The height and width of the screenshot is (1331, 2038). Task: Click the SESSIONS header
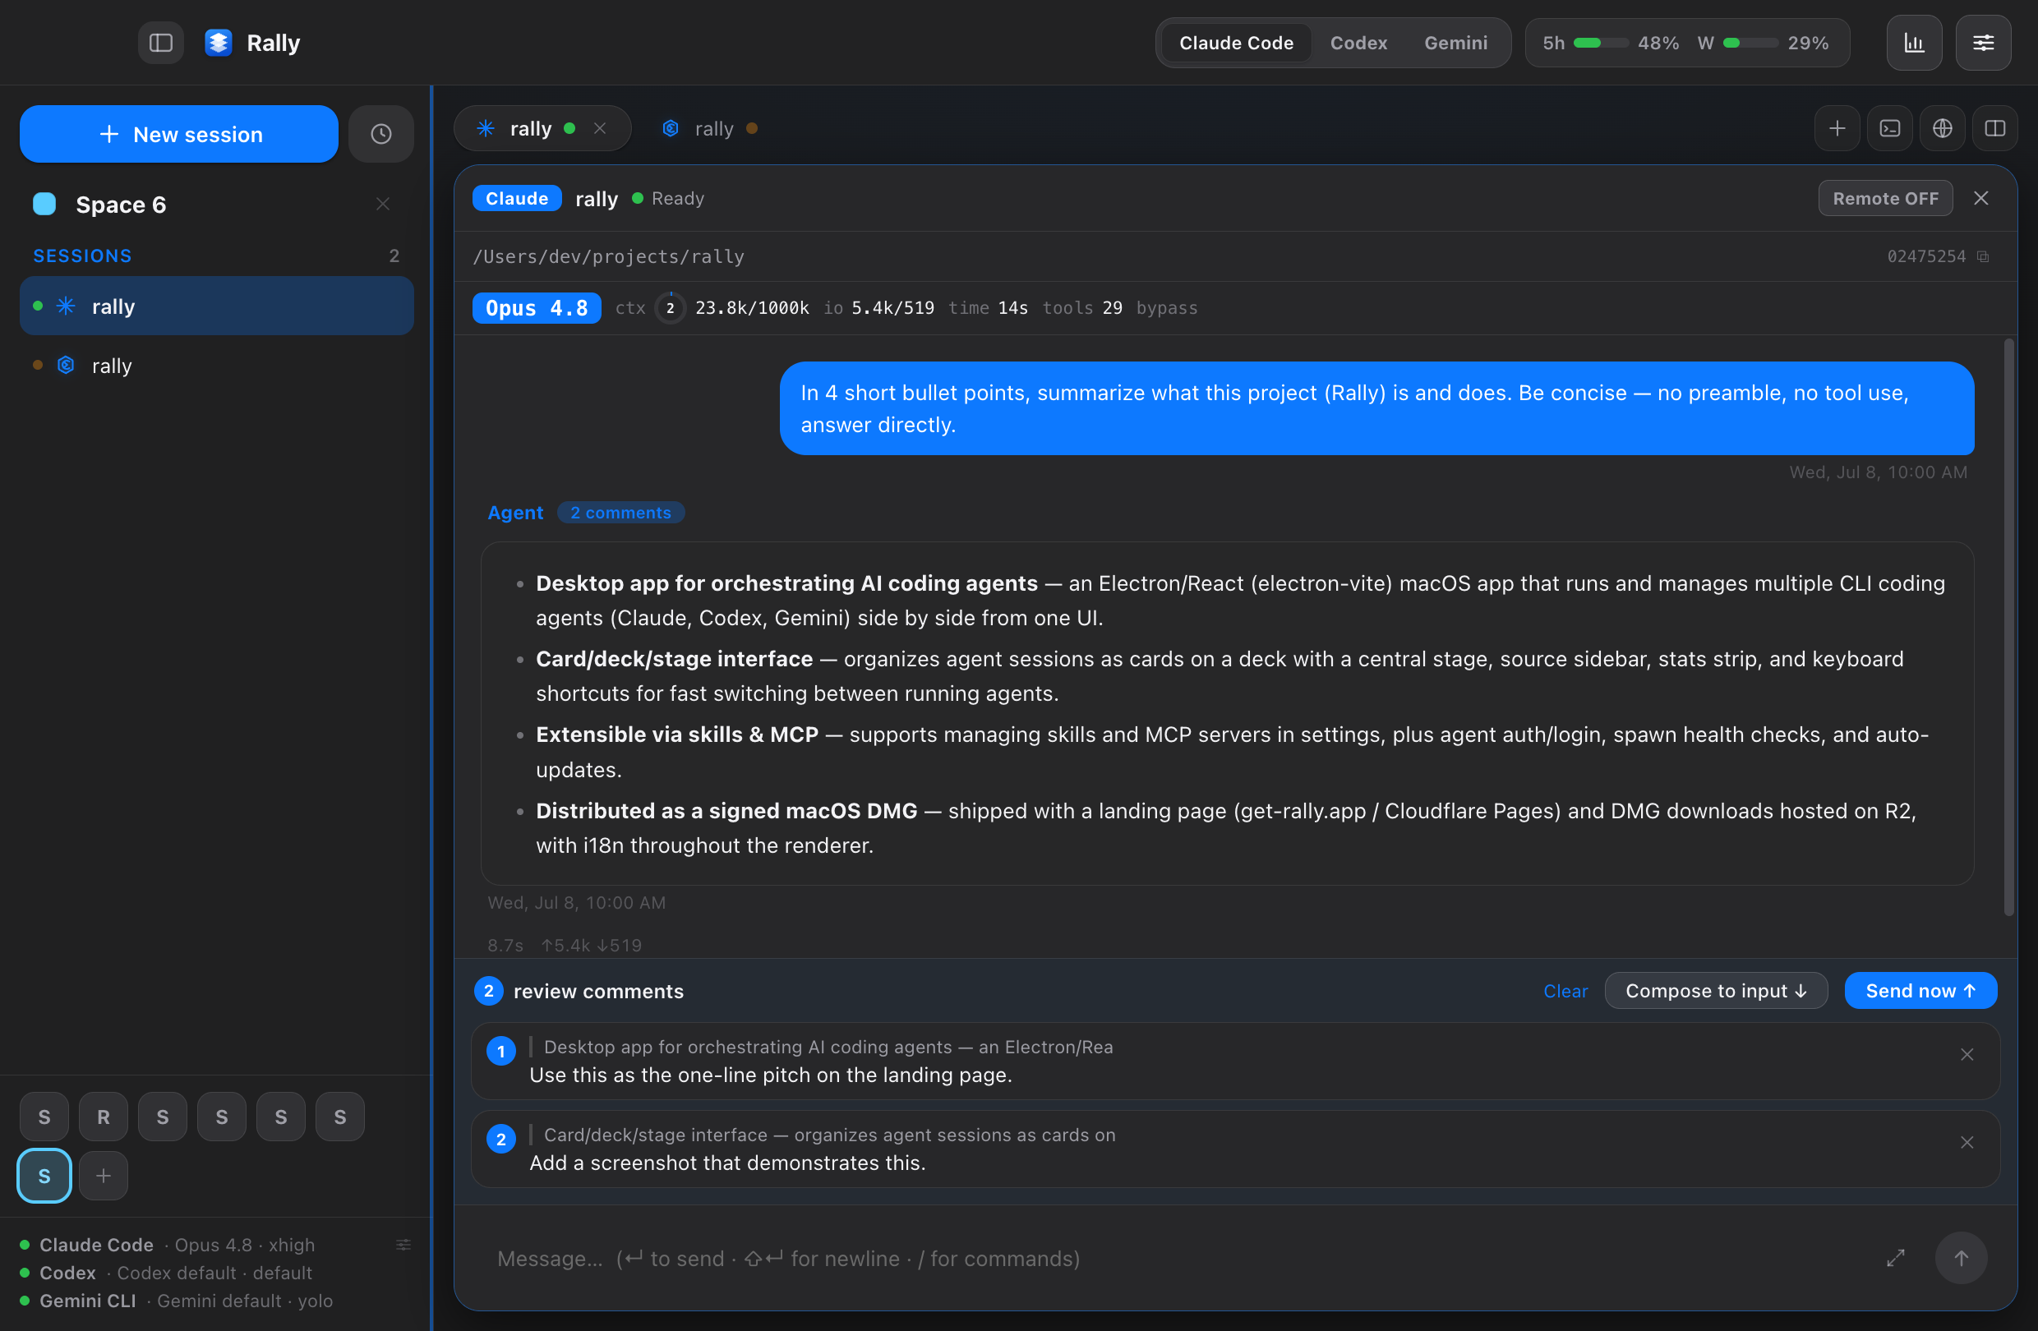point(82,256)
